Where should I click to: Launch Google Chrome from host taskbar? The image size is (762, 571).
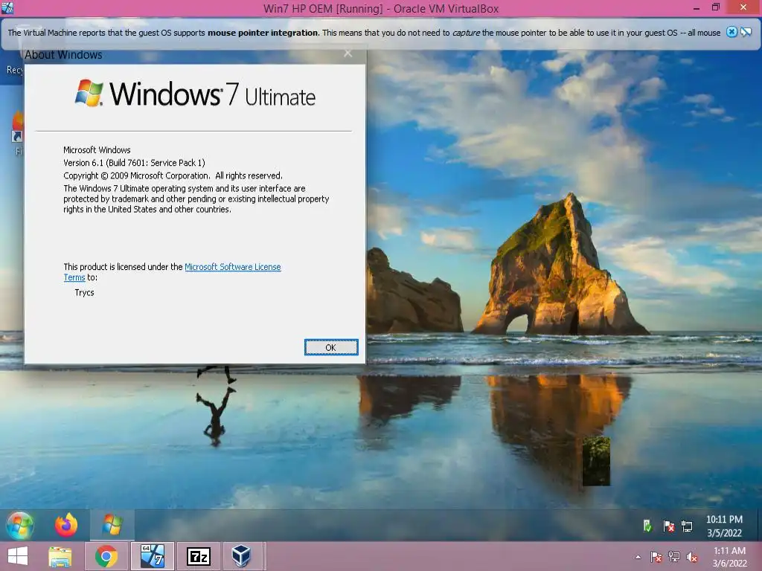[x=106, y=556]
